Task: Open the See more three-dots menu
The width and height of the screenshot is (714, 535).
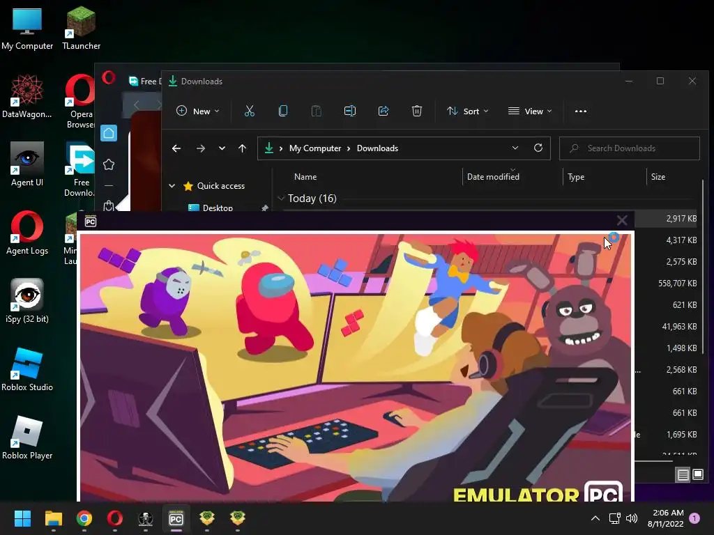Action: (x=581, y=111)
